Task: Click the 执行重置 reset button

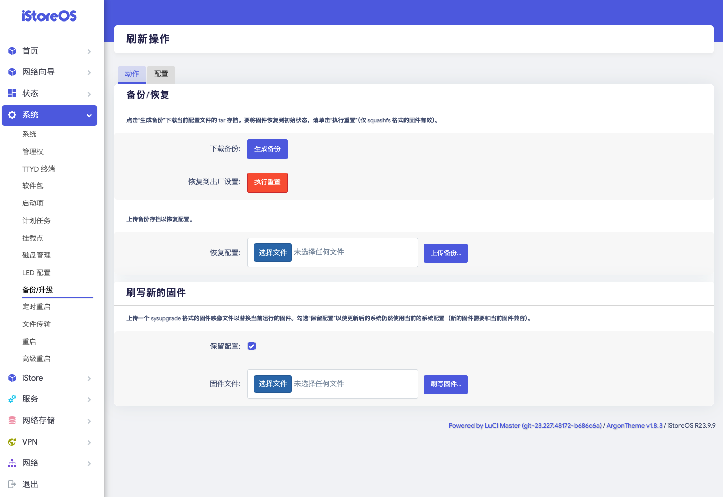Action: pos(267,182)
